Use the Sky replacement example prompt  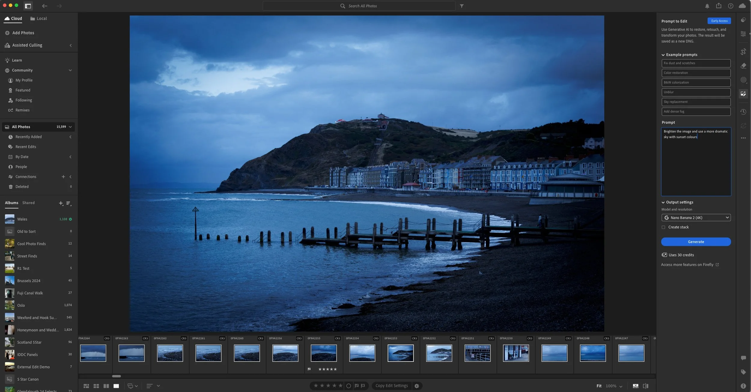coord(696,102)
